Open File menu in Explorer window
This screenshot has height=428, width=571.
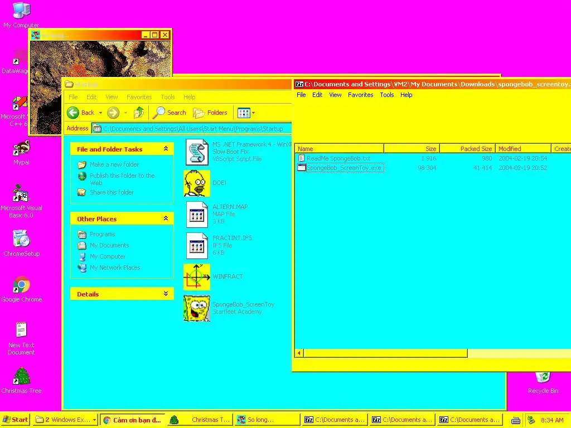point(73,97)
